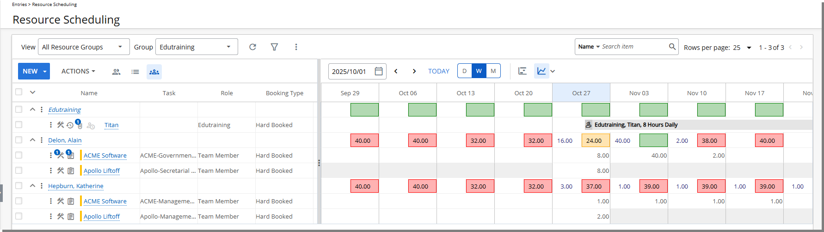This screenshot has height=232, width=824.
Task: Open the NEW button dropdown arrow
Action: click(x=45, y=72)
